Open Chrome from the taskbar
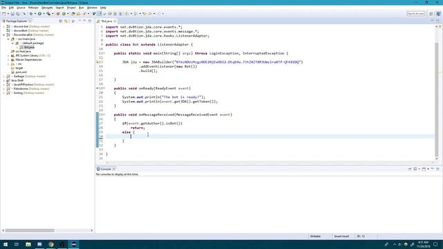The image size is (443, 249). pyautogui.click(x=51, y=244)
